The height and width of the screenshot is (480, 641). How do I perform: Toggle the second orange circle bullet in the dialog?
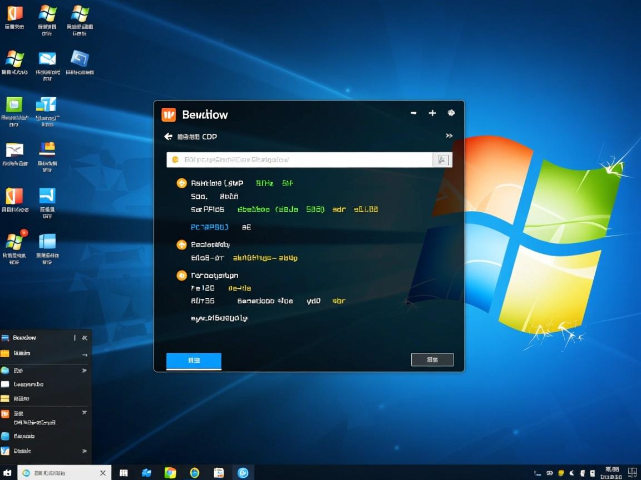[x=181, y=244]
